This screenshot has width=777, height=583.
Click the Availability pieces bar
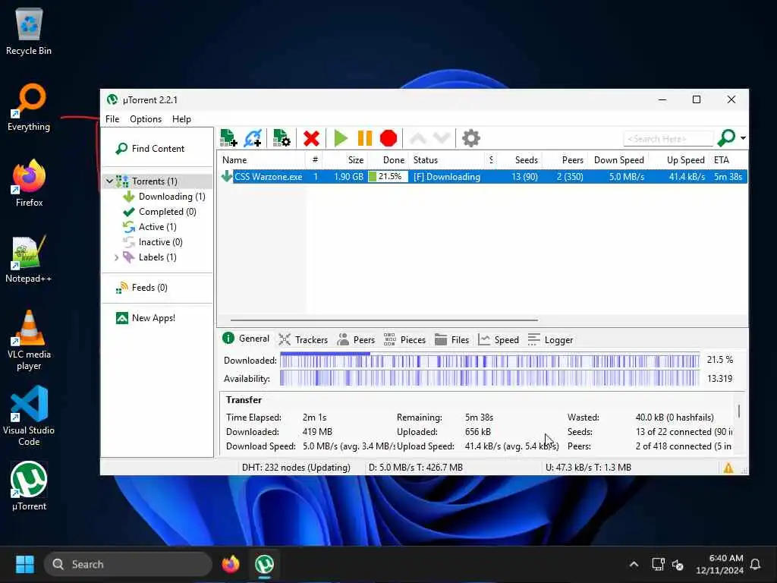[489, 378]
